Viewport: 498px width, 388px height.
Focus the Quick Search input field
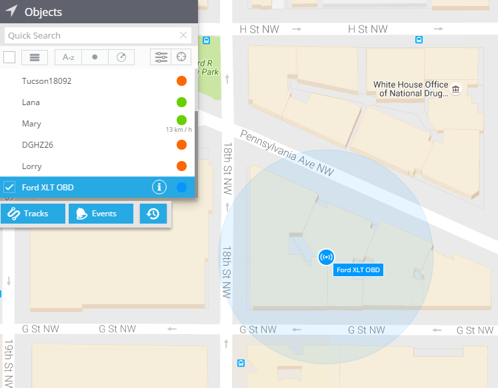(98, 35)
